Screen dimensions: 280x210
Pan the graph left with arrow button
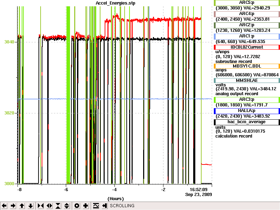pos(4,206)
